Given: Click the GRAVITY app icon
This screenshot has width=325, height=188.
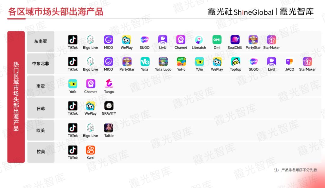Looking at the screenshot, I should [109, 106].
